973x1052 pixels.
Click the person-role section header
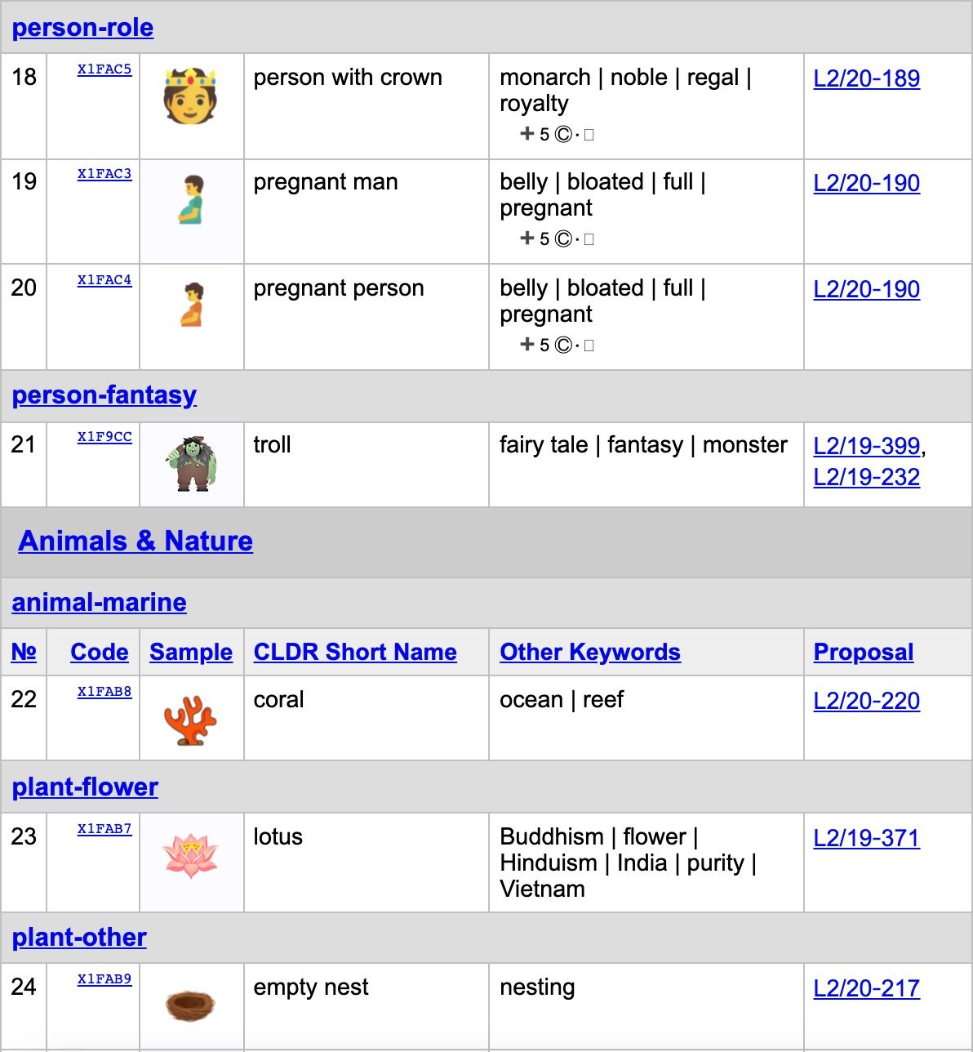[x=82, y=27]
